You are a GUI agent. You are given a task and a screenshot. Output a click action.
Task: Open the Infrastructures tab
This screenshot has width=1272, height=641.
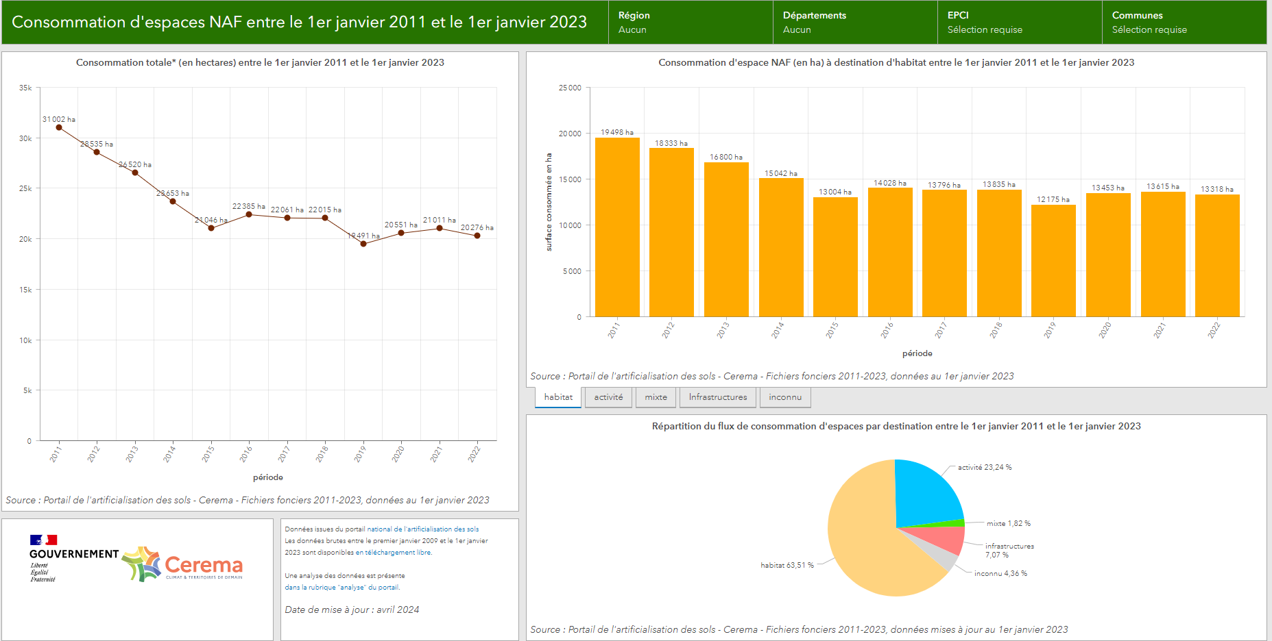tap(718, 397)
